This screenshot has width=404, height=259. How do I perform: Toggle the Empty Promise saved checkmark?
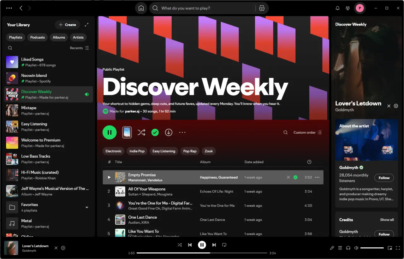pos(295,177)
